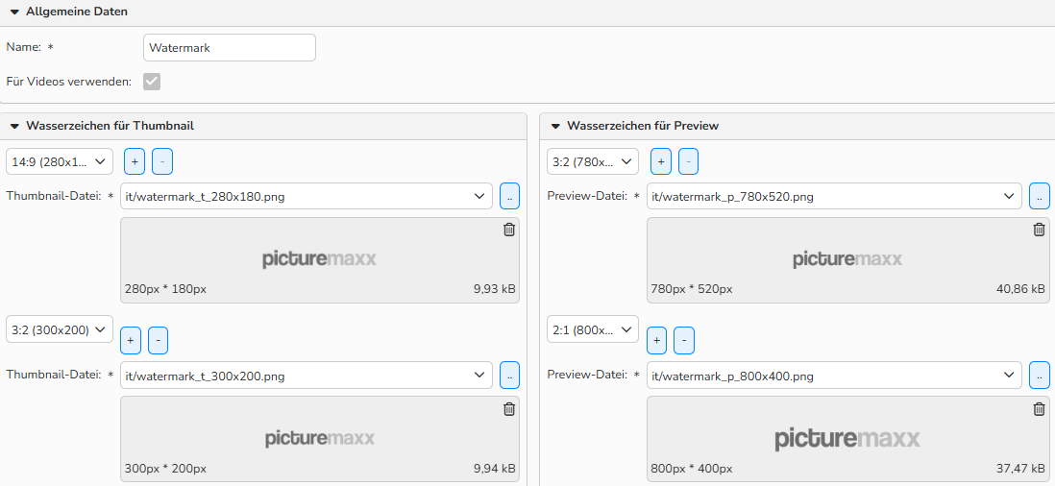Open the 2:1 (800x... preview format dropdown

(593, 329)
